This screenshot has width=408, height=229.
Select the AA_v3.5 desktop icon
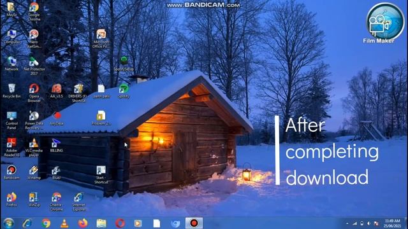click(x=57, y=91)
